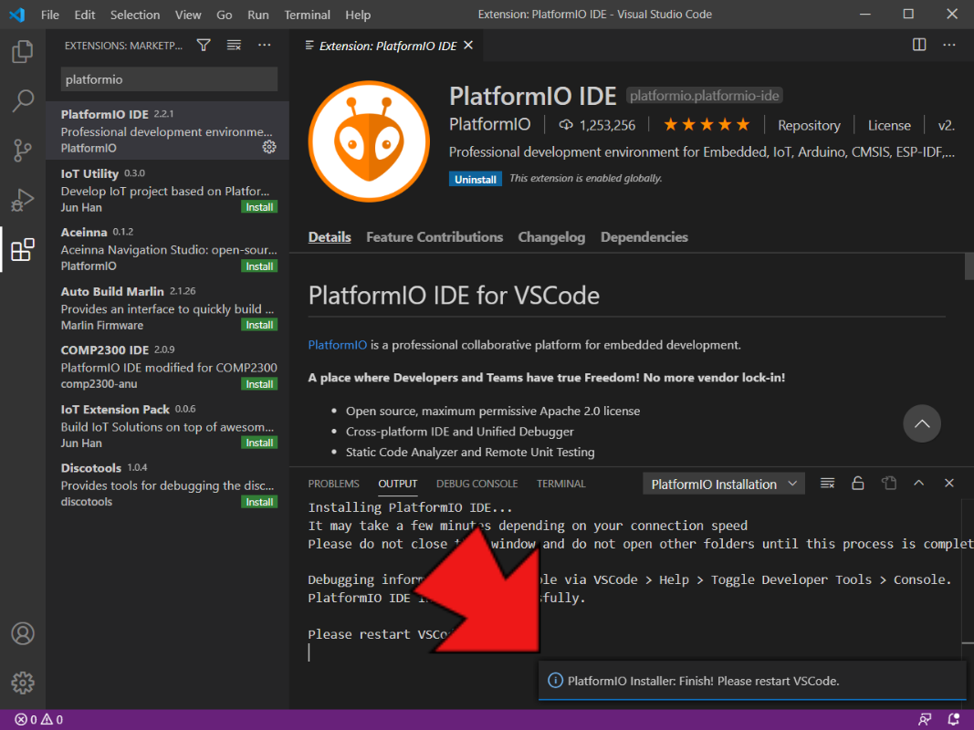Open the Terminal menu
Screen dimensions: 974x730
click(x=307, y=15)
